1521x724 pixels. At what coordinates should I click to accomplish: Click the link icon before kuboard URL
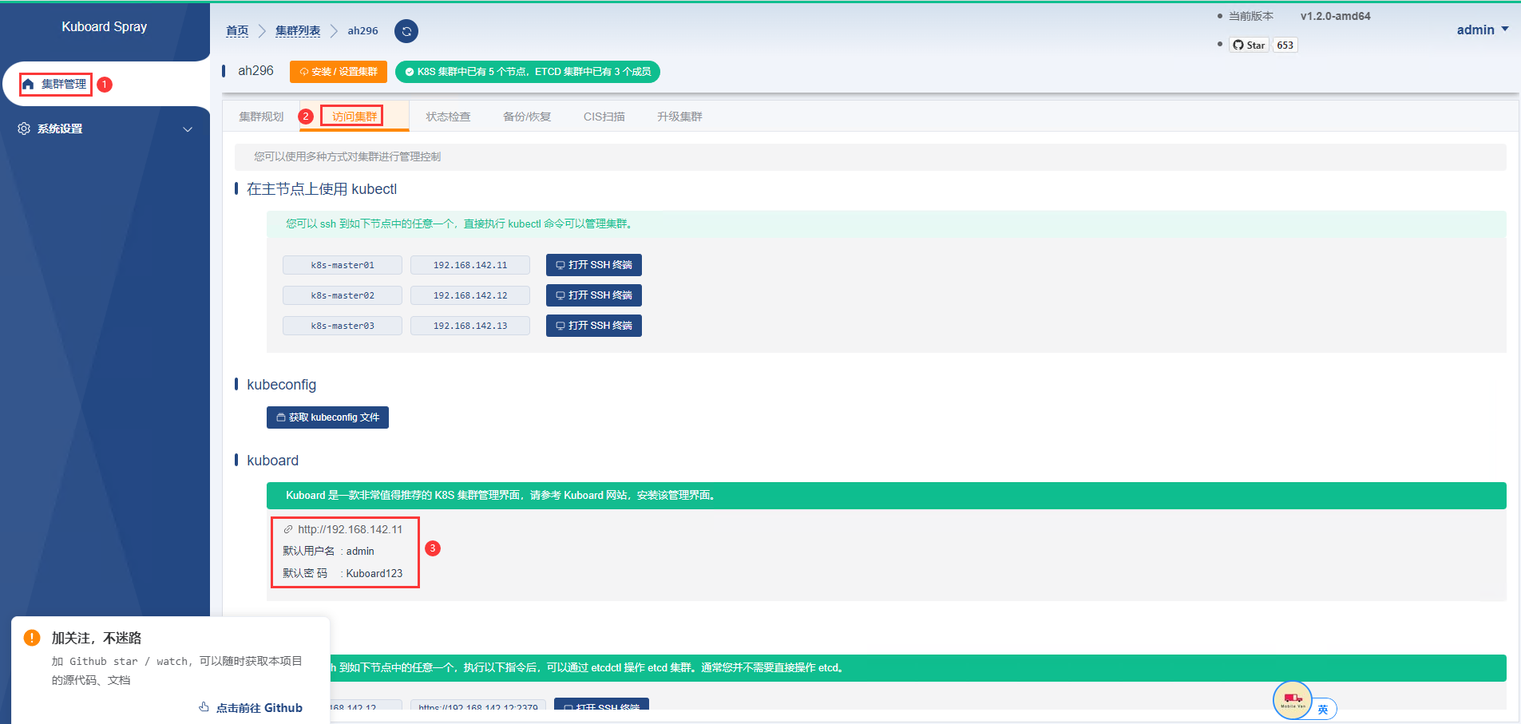pos(288,529)
